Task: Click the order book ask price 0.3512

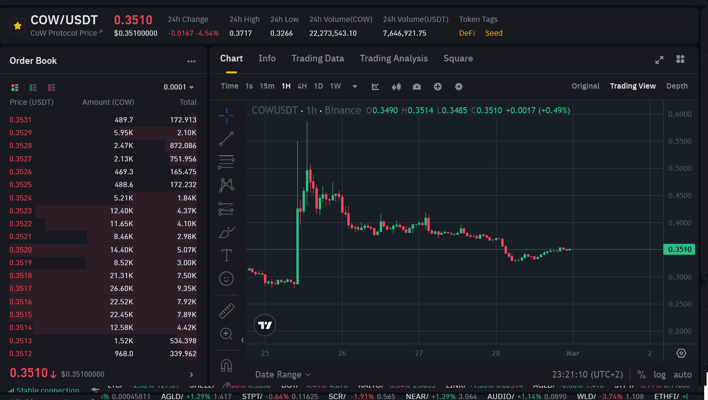Action: [20, 354]
